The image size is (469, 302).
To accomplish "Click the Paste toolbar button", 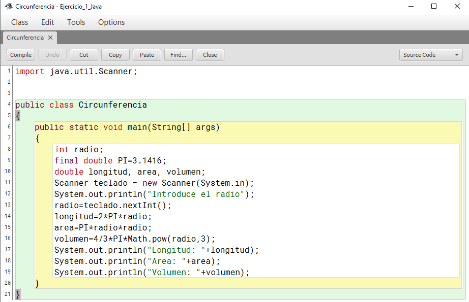I will click(x=147, y=55).
